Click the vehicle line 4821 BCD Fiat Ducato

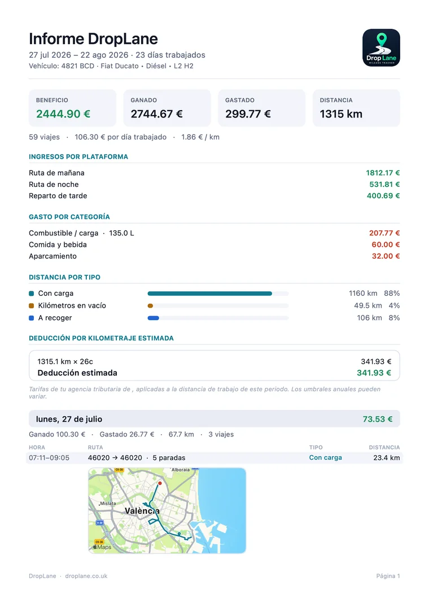[x=111, y=66]
